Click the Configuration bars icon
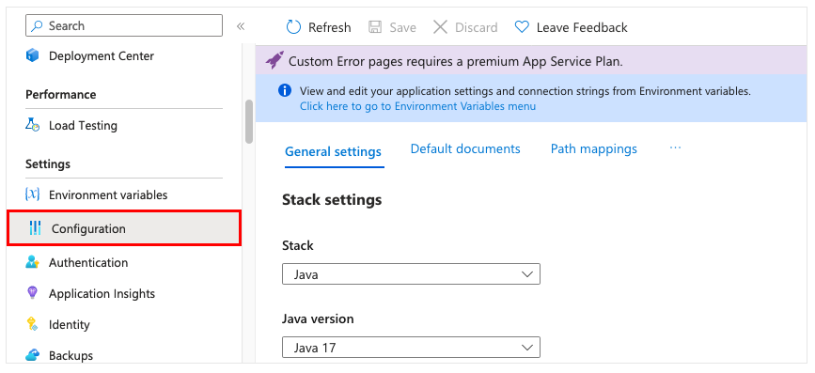Screen dimensions: 815x373 click(35, 228)
